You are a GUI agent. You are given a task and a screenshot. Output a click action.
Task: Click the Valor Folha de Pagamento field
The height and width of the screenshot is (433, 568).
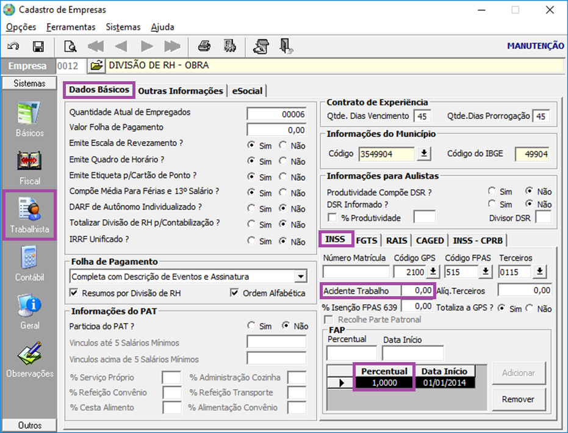click(277, 130)
